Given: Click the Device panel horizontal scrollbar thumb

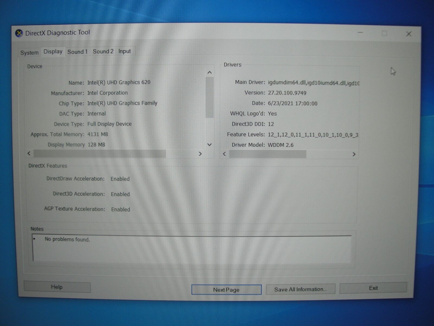Looking at the screenshot, I should tap(100, 154).
